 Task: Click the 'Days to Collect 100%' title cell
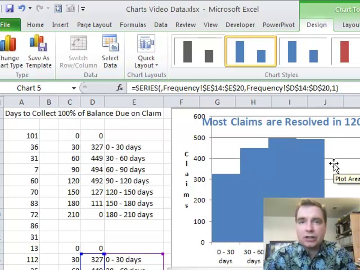83,113
